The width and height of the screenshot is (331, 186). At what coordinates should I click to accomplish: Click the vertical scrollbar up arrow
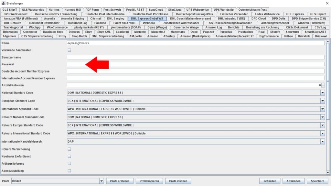tap(328, 41)
